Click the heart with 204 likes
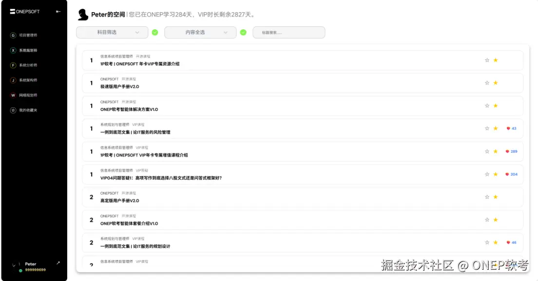538x281 pixels. (x=507, y=174)
